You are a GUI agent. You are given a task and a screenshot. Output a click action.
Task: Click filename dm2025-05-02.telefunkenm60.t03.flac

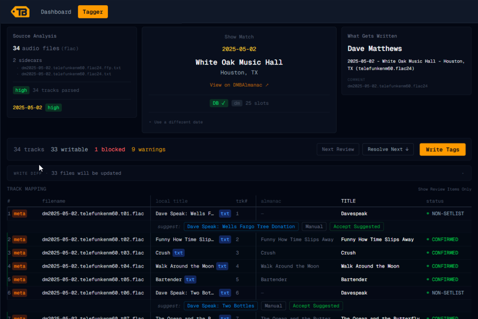(x=93, y=253)
